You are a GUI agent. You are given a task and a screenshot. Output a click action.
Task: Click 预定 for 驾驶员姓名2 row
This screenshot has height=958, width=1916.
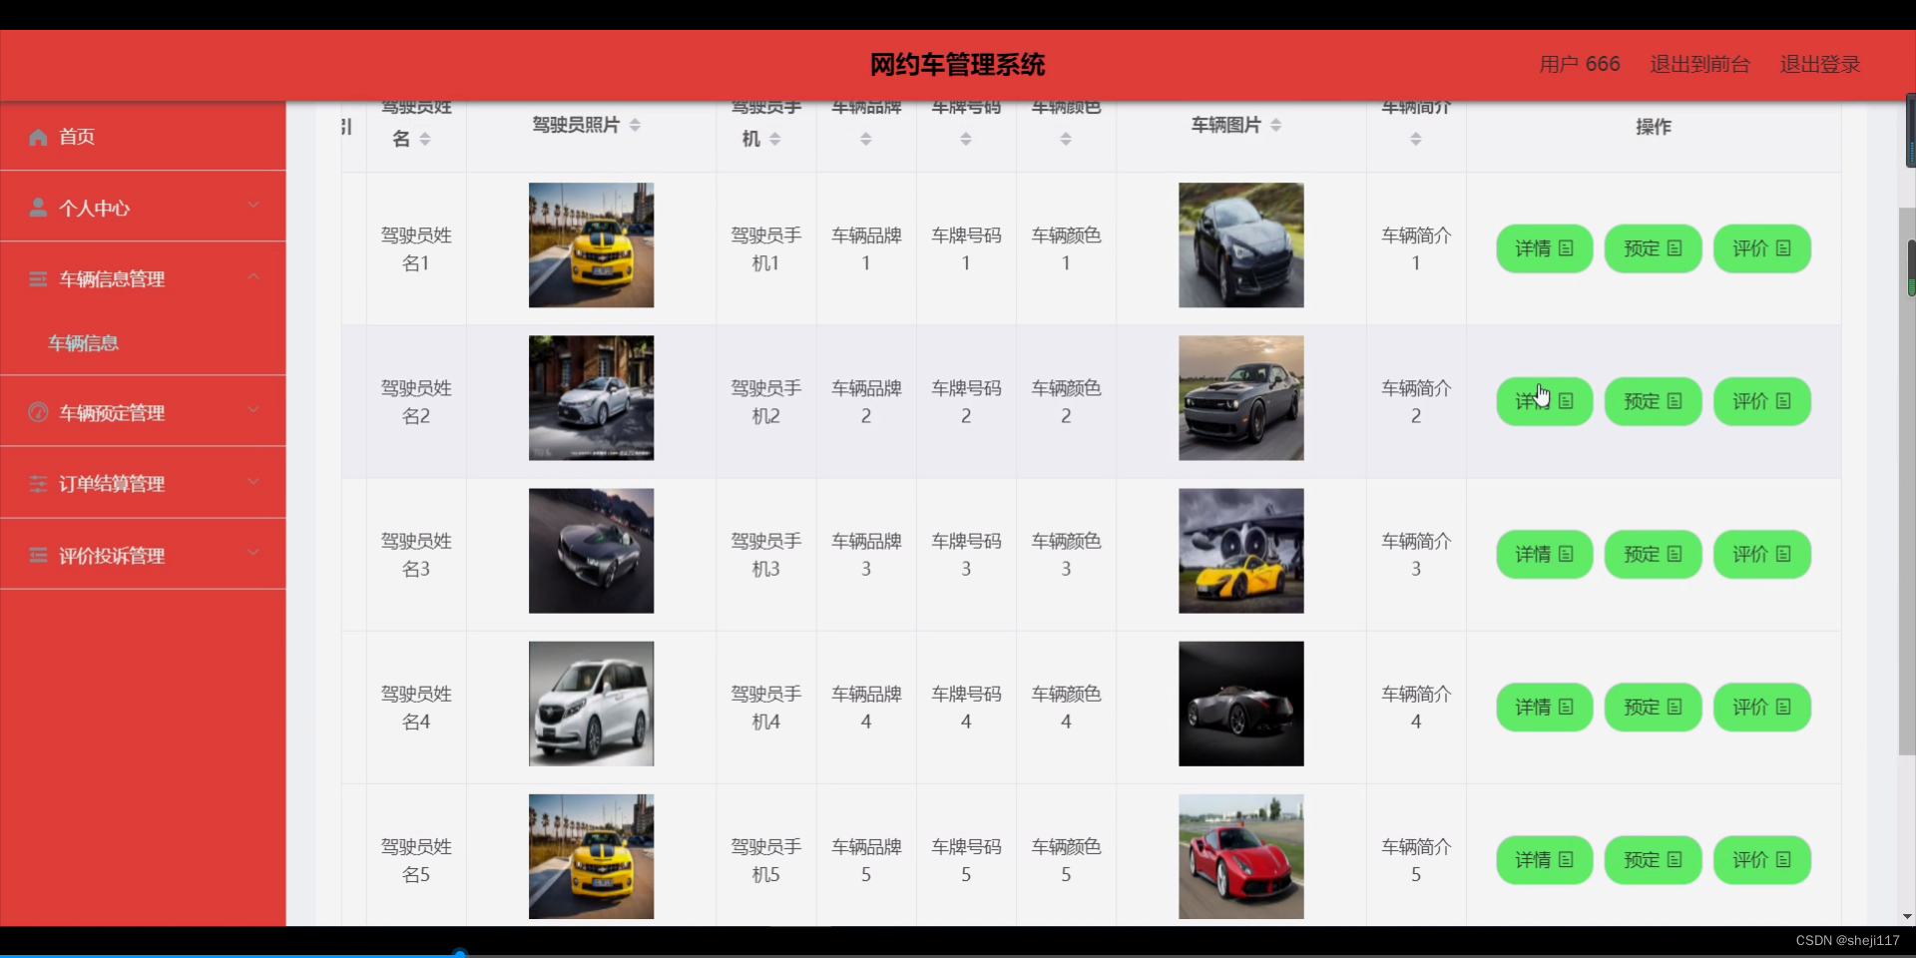1653,401
